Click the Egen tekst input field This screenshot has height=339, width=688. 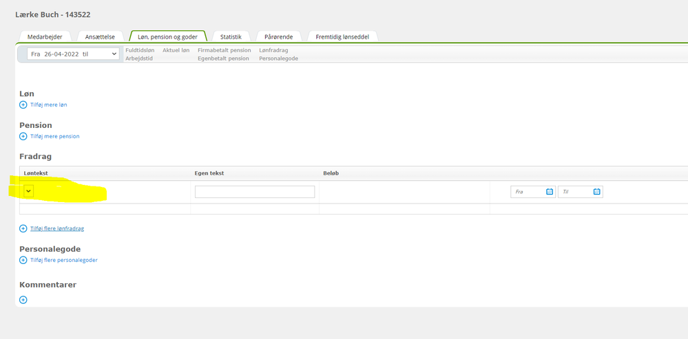coord(255,192)
